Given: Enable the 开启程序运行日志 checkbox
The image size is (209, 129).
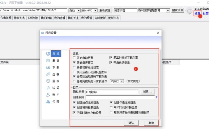Looking at the screenshot, I should [x=74, y=67].
